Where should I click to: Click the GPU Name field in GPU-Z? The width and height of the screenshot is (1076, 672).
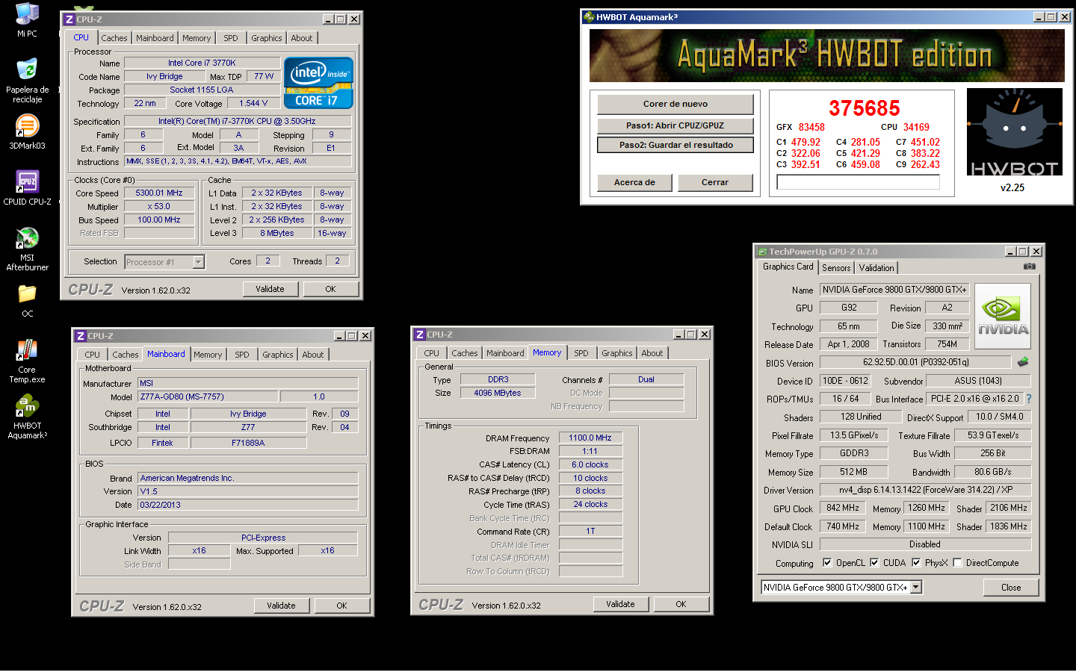[x=894, y=290]
